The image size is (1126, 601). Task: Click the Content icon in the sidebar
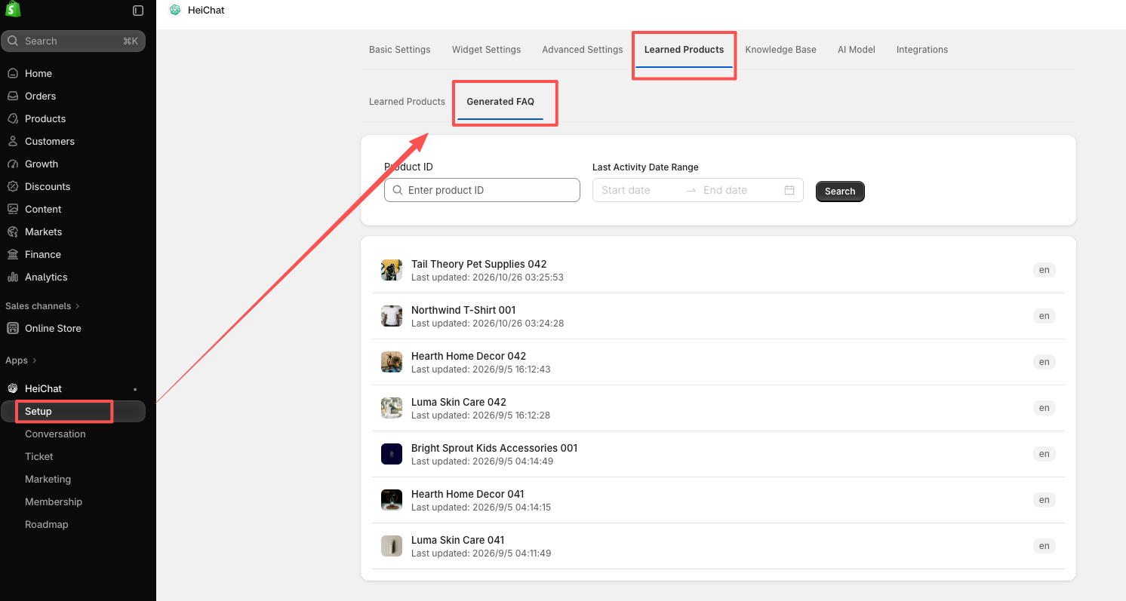(12, 209)
